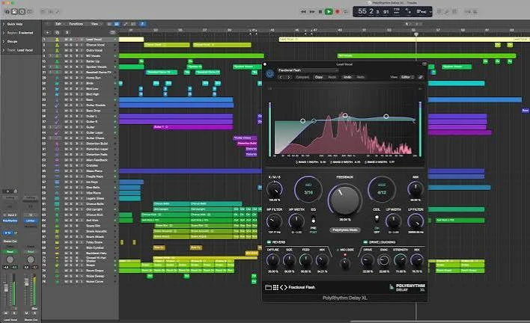Expand the Region: 3 selected section
The height and width of the screenshot is (323, 530).
[x=4, y=33]
